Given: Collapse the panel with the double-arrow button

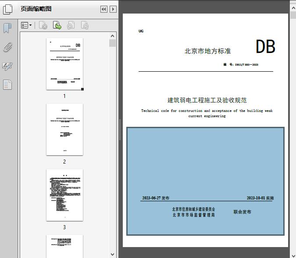Looking at the screenshot, I should click(x=103, y=9).
